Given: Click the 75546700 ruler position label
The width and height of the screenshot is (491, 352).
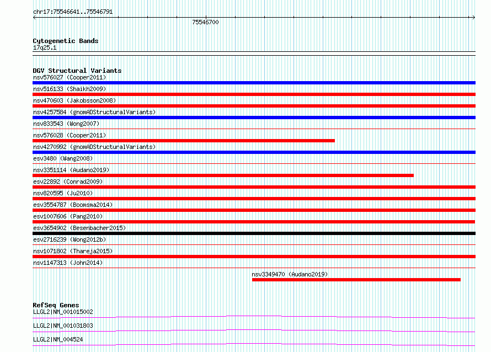Looking at the screenshot, I should pos(205,22).
